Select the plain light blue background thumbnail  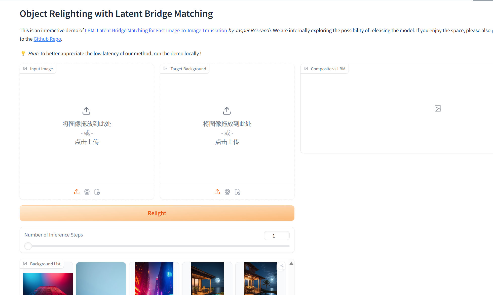click(x=101, y=279)
